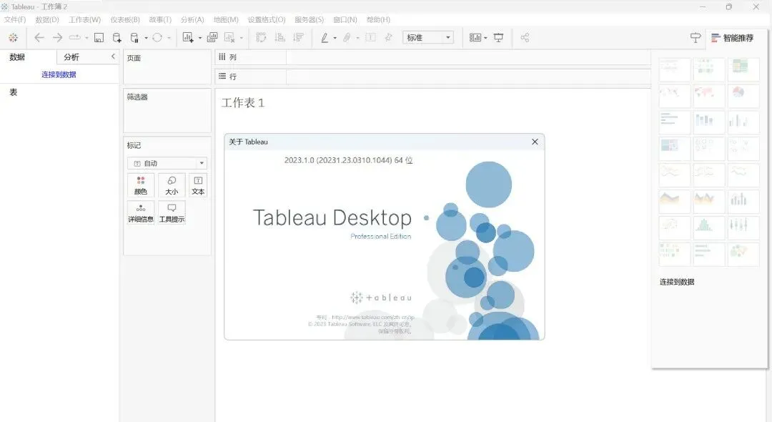This screenshot has height=422, width=772.
Task: Click the show/hide cards icon
Action: tap(475, 38)
